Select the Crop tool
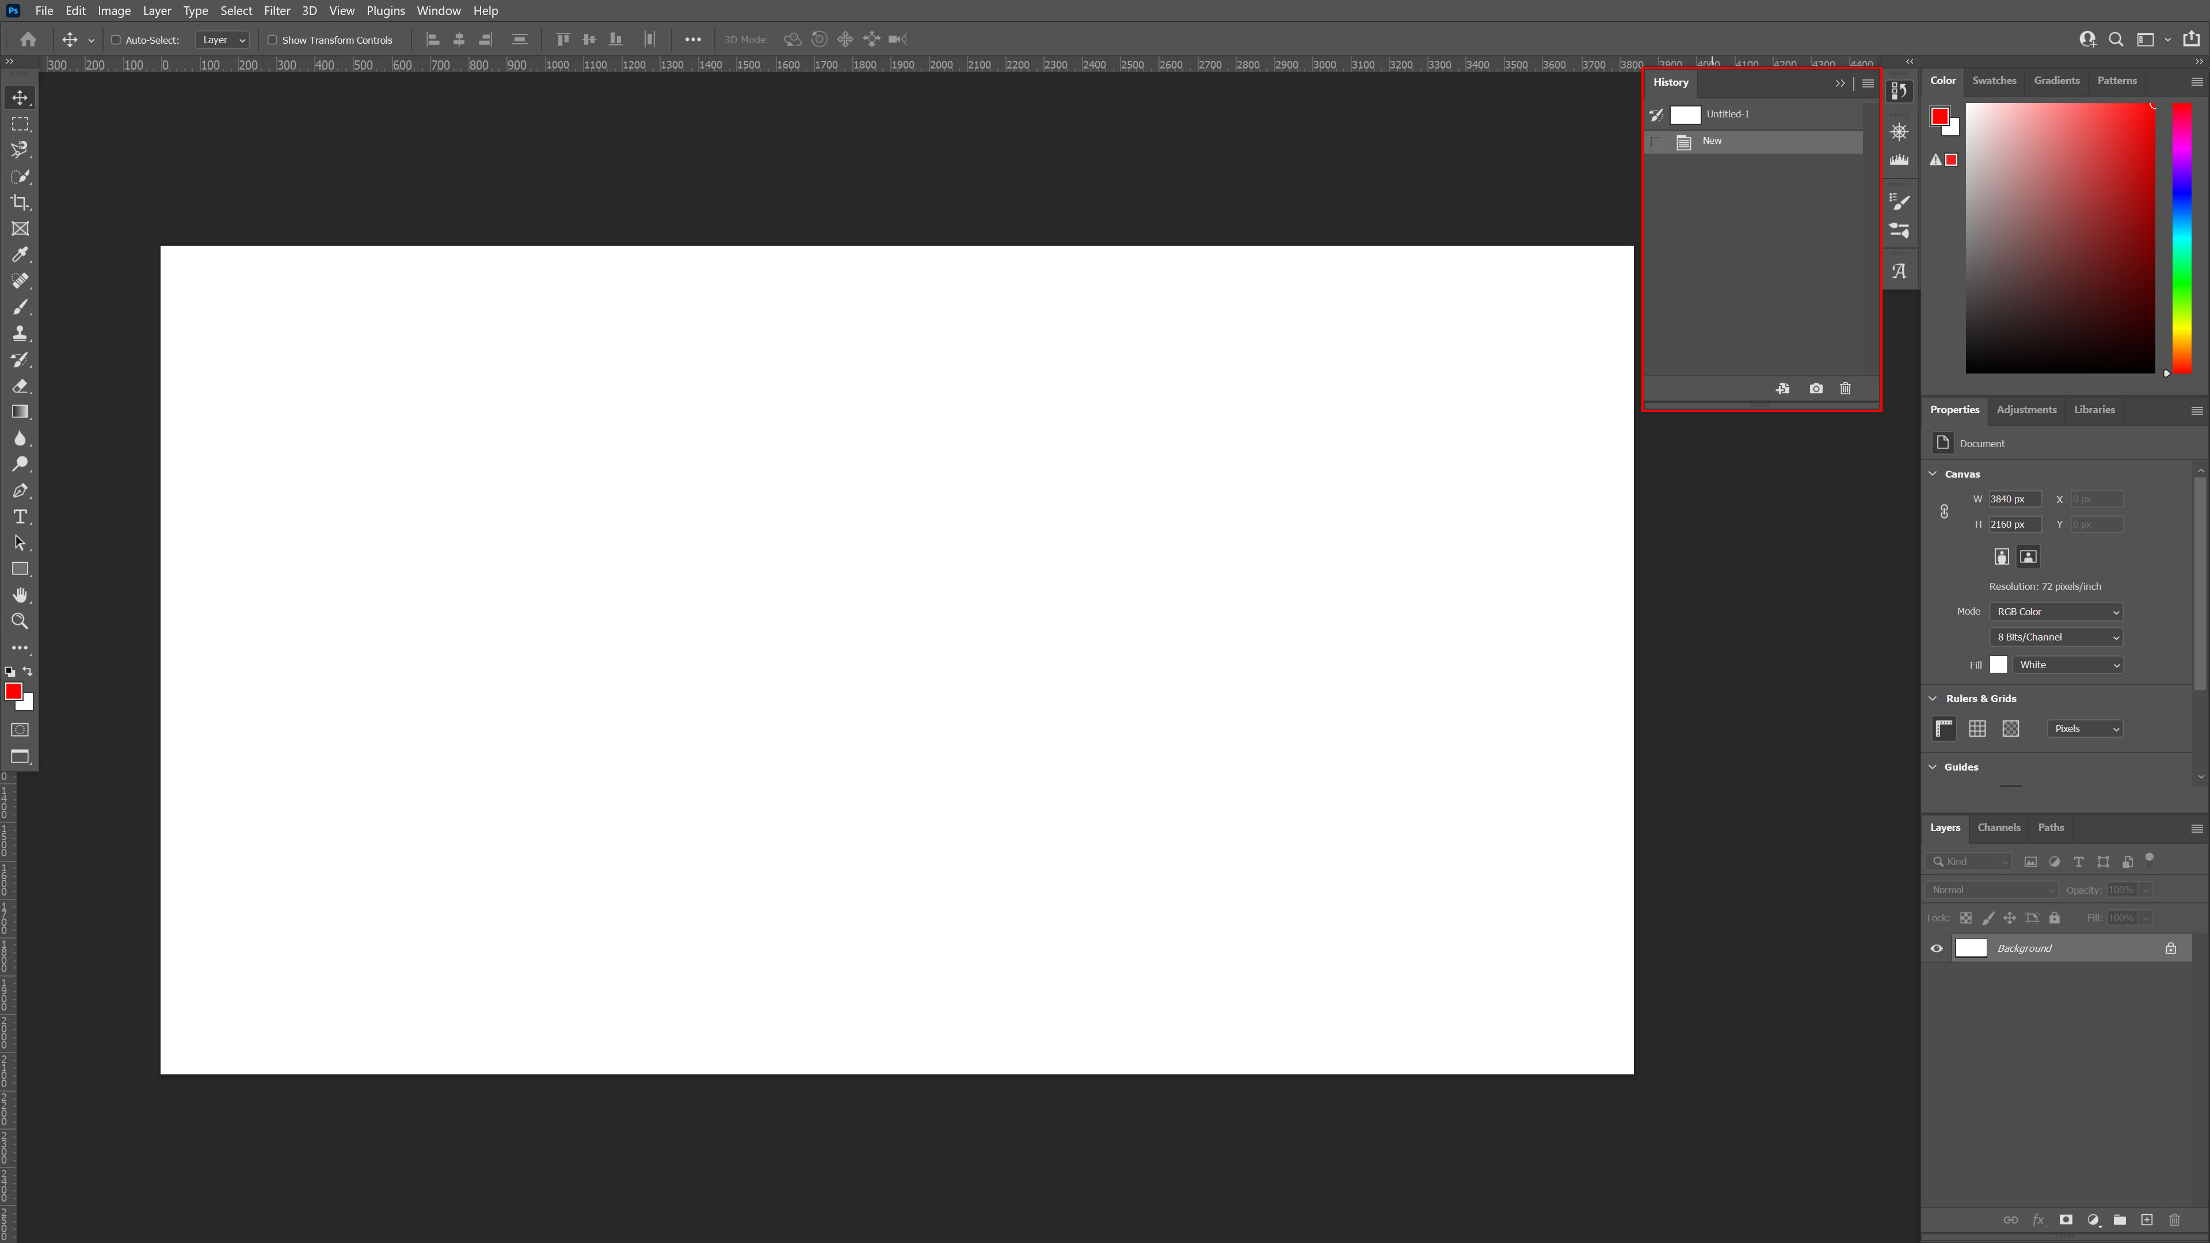 tap(20, 203)
